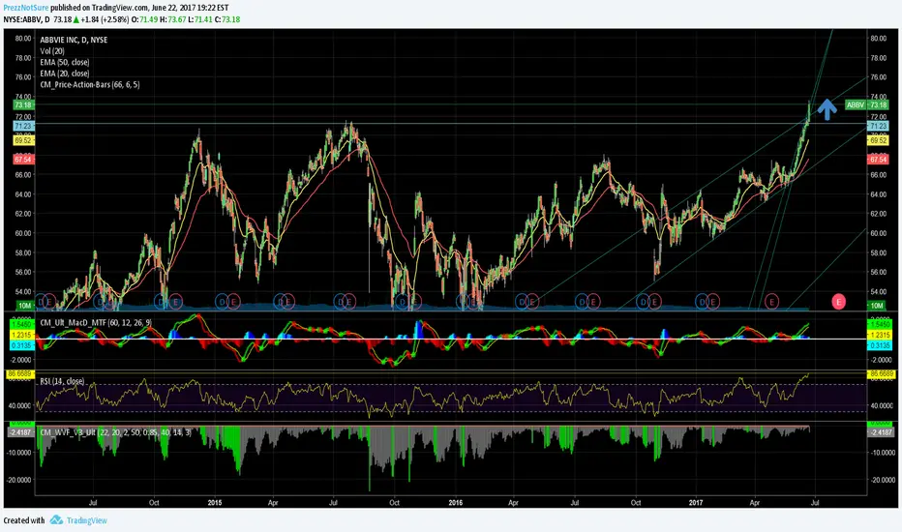Click the dividend D marker near 2017
Image resolution: width=902 pixels, height=532 pixels.
coord(702,302)
